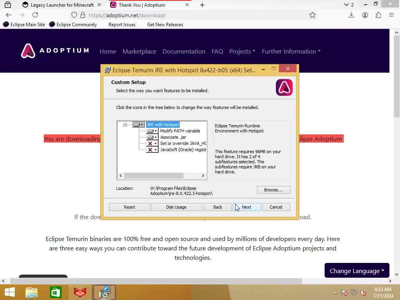Open a new browser tab

pos(202,5)
